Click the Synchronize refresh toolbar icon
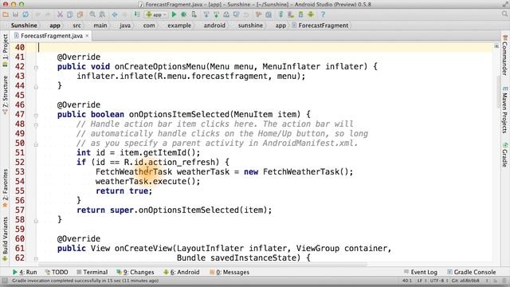The image size is (510, 287). click(x=25, y=14)
